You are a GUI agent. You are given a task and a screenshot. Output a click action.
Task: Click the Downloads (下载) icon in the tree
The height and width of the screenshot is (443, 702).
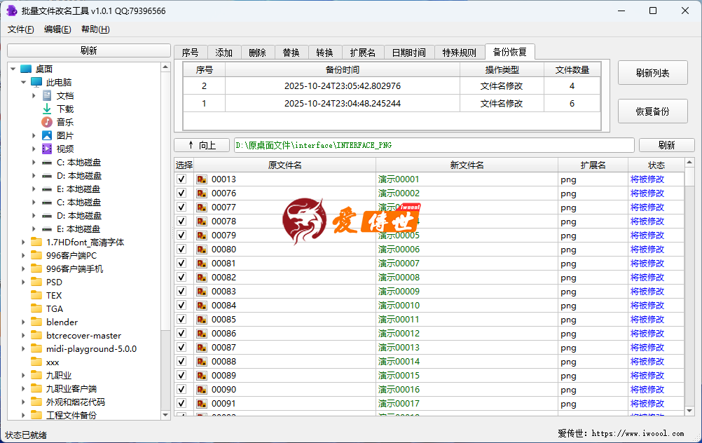47,109
